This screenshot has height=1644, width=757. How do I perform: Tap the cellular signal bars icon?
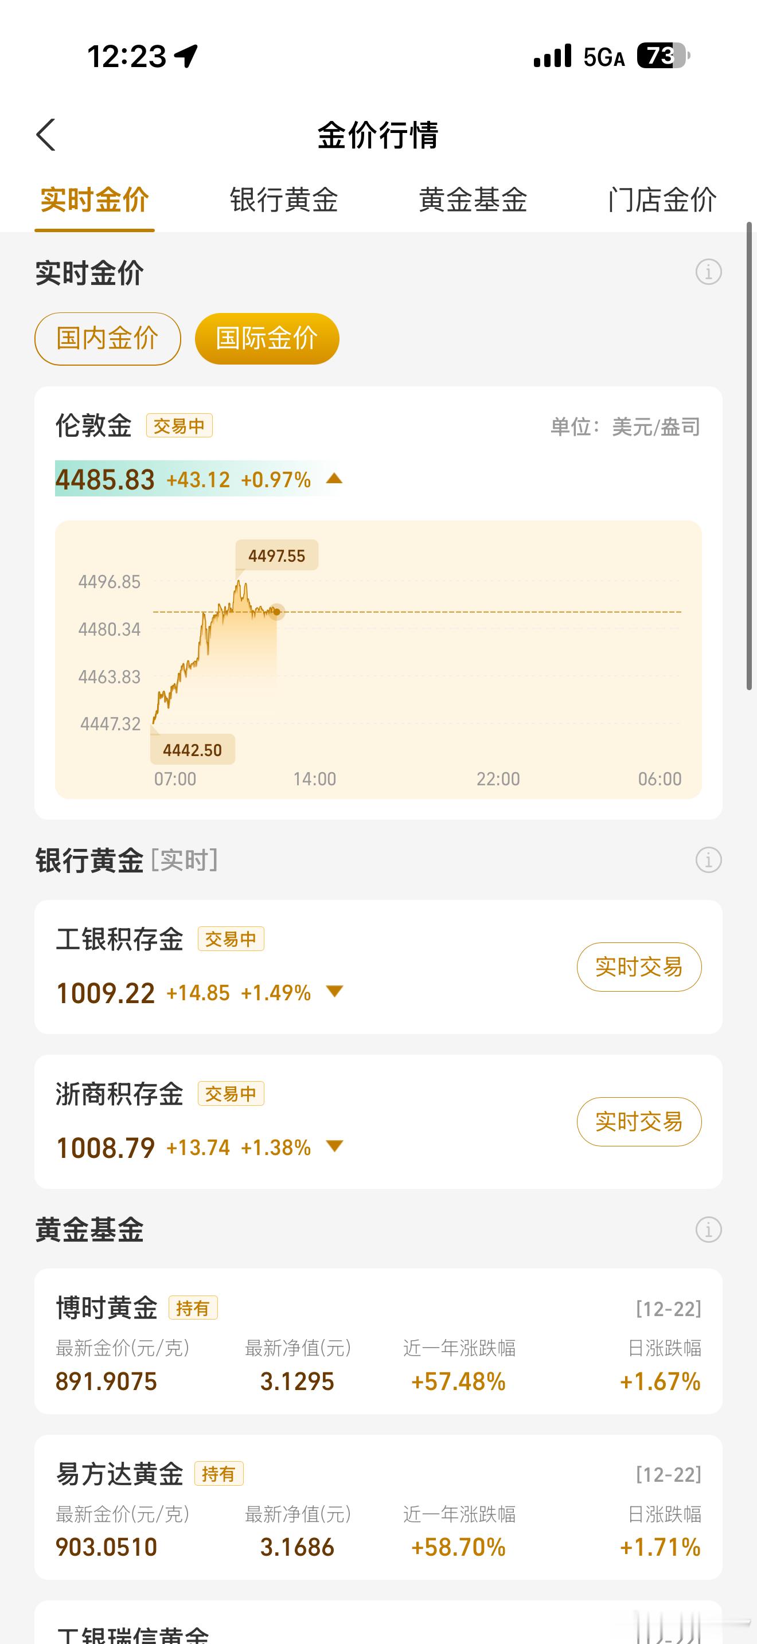tap(553, 56)
